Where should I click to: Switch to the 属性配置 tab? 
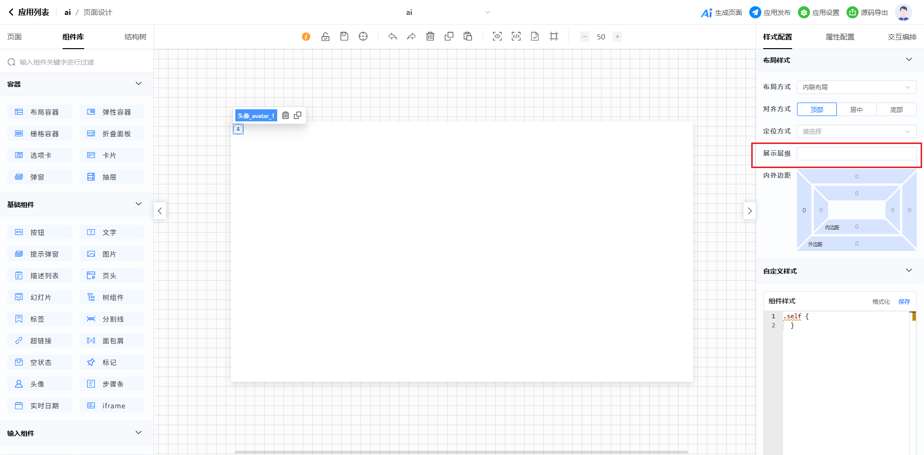point(840,37)
